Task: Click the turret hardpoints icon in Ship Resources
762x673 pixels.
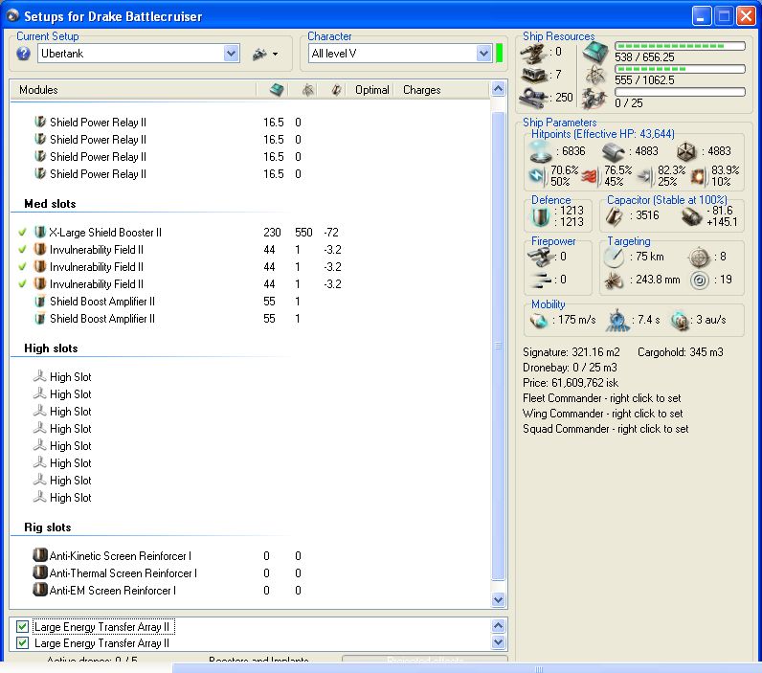Action: (x=533, y=54)
